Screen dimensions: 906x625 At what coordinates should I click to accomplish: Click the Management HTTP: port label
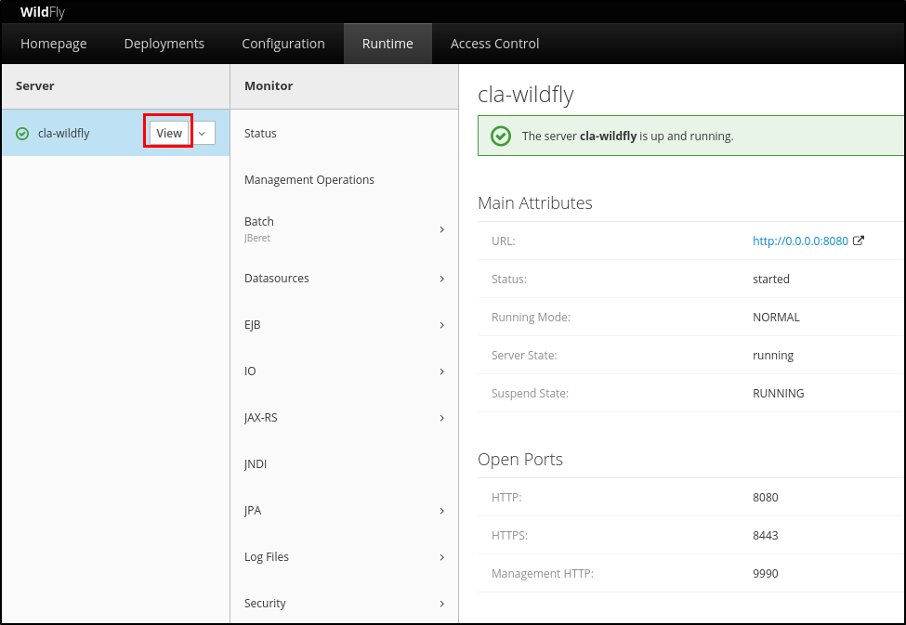[x=542, y=574]
